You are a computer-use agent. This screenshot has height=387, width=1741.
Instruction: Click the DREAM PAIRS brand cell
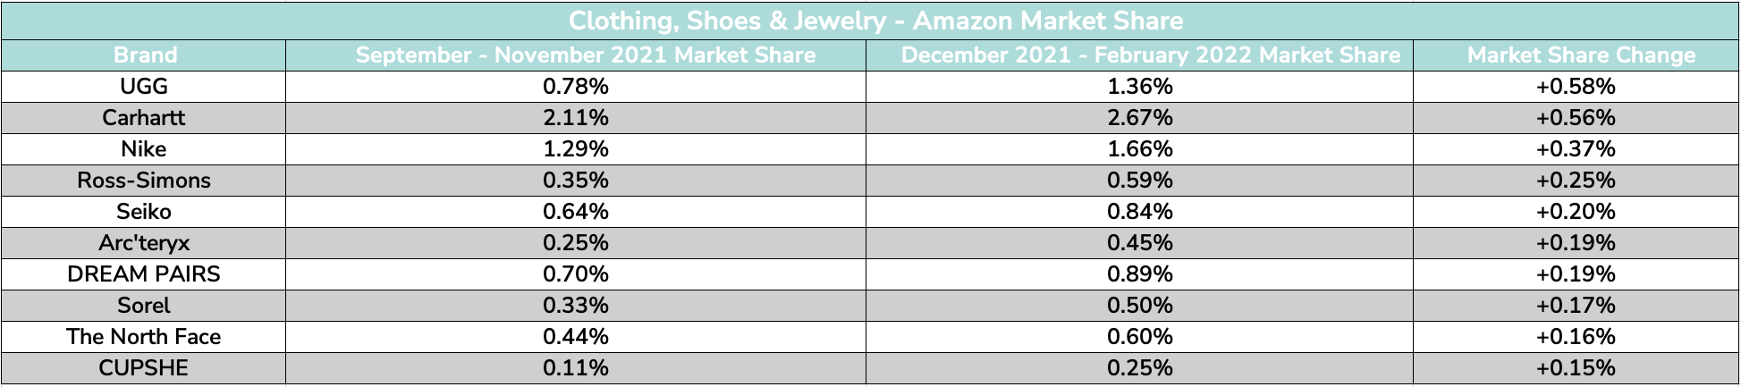tap(144, 274)
